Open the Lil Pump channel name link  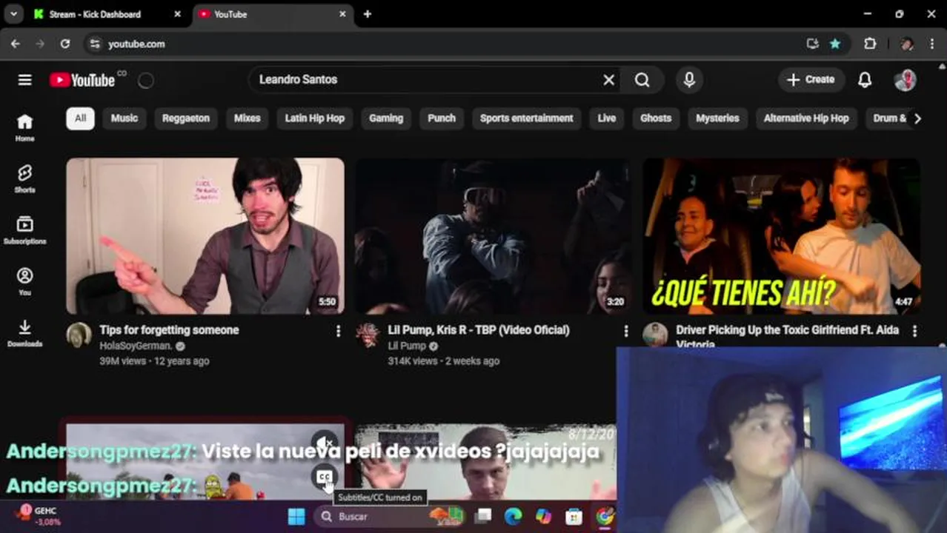pos(407,346)
